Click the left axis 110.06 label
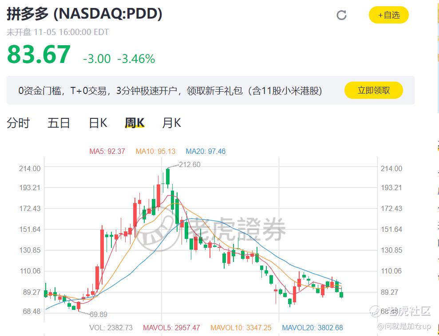This screenshot has width=439, height=336. 30,271
